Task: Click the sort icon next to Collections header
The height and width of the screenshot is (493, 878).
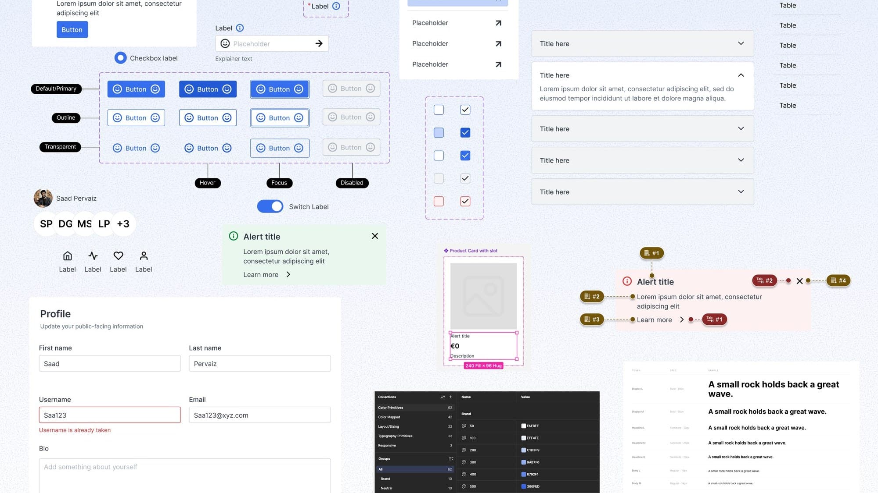Action: [x=443, y=397]
